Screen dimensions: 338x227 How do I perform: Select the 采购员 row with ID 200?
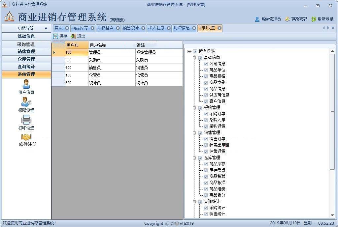point(99,60)
